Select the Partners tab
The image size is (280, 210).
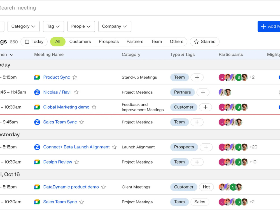click(x=135, y=42)
